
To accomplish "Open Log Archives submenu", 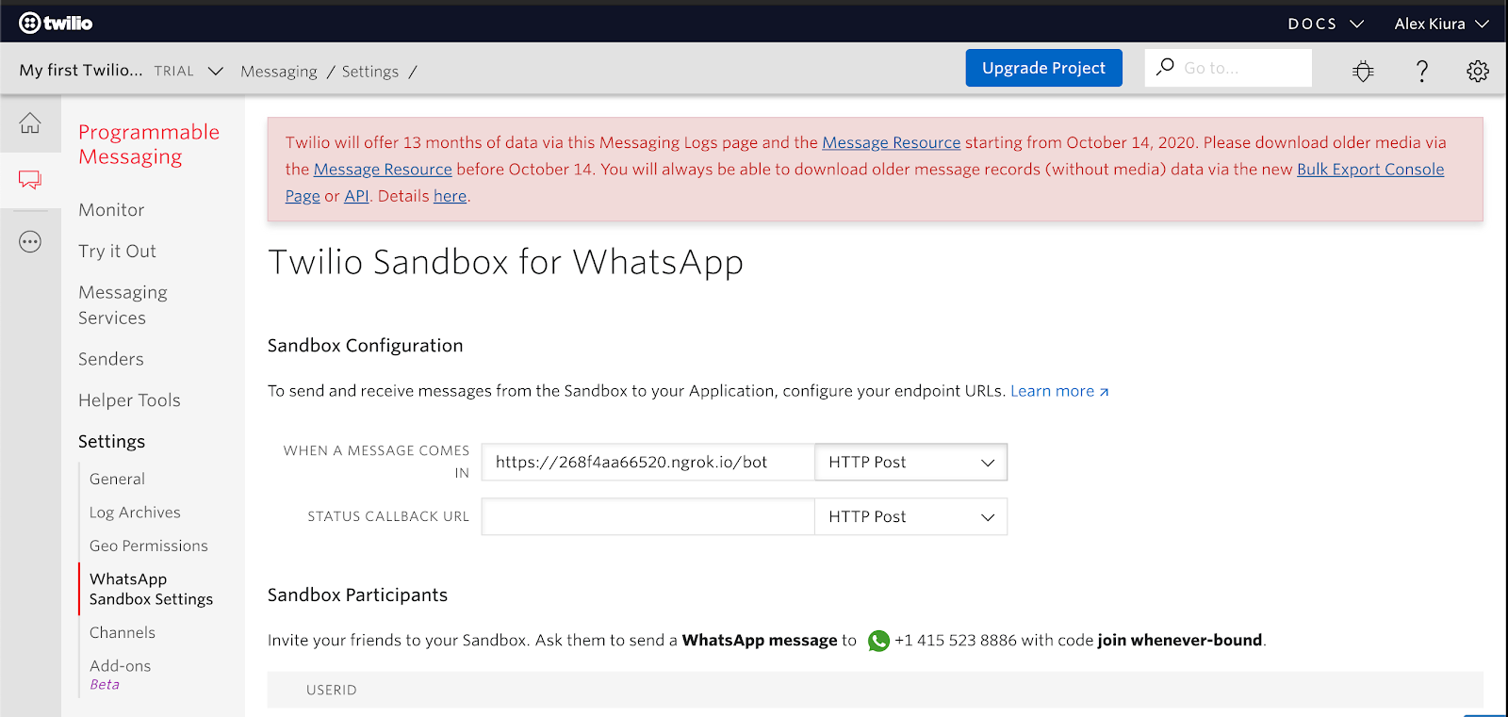I will (135, 513).
